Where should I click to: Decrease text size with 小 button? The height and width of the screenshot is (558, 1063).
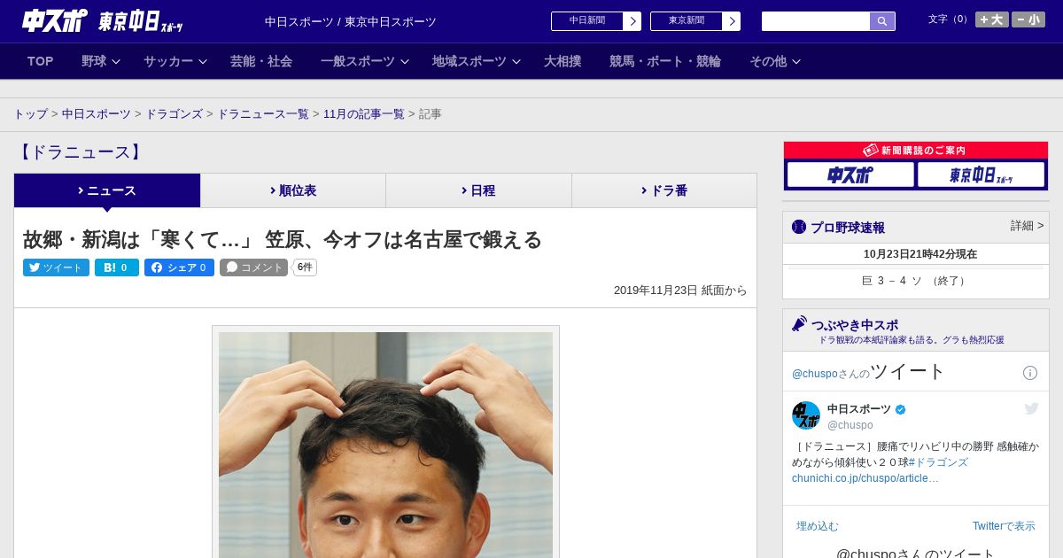coord(1028,19)
